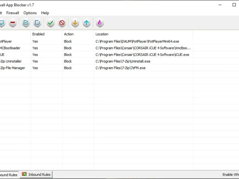
Task: Select the 7zFM.exe location entry
Action: point(120,68)
